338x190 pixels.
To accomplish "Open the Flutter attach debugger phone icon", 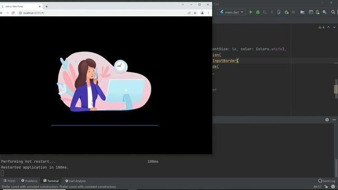I will 279,12.
